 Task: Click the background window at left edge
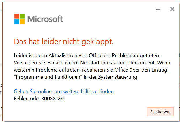click(x=1, y=87)
